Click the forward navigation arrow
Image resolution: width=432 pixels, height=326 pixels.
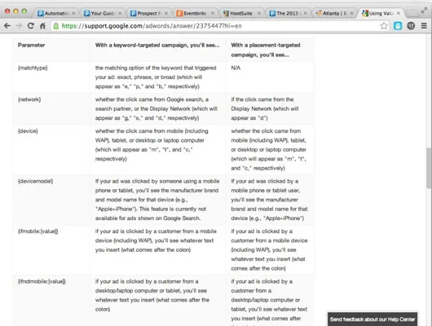coord(19,26)
